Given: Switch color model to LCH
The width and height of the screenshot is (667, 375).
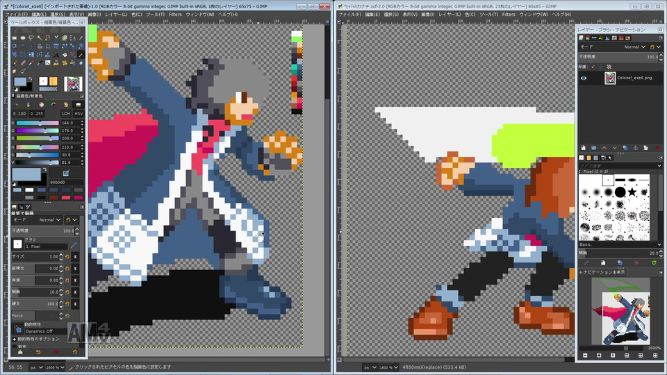Looking at the screenshot, I should 66,114.
